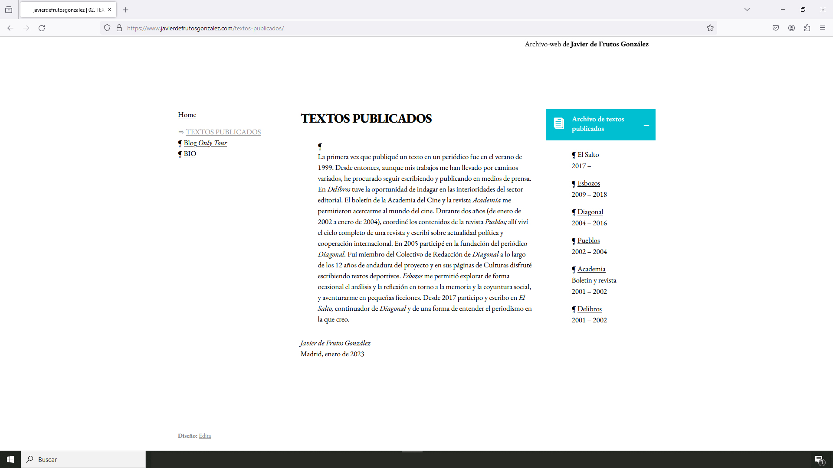
Task: Open Academia archive link
Action: coord(591,269)
